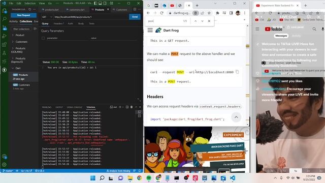Switch to the Body request tab
Image resolution: width=325 pixels, height=183 pixels.
pyautogui.click(x=81, y=24)
